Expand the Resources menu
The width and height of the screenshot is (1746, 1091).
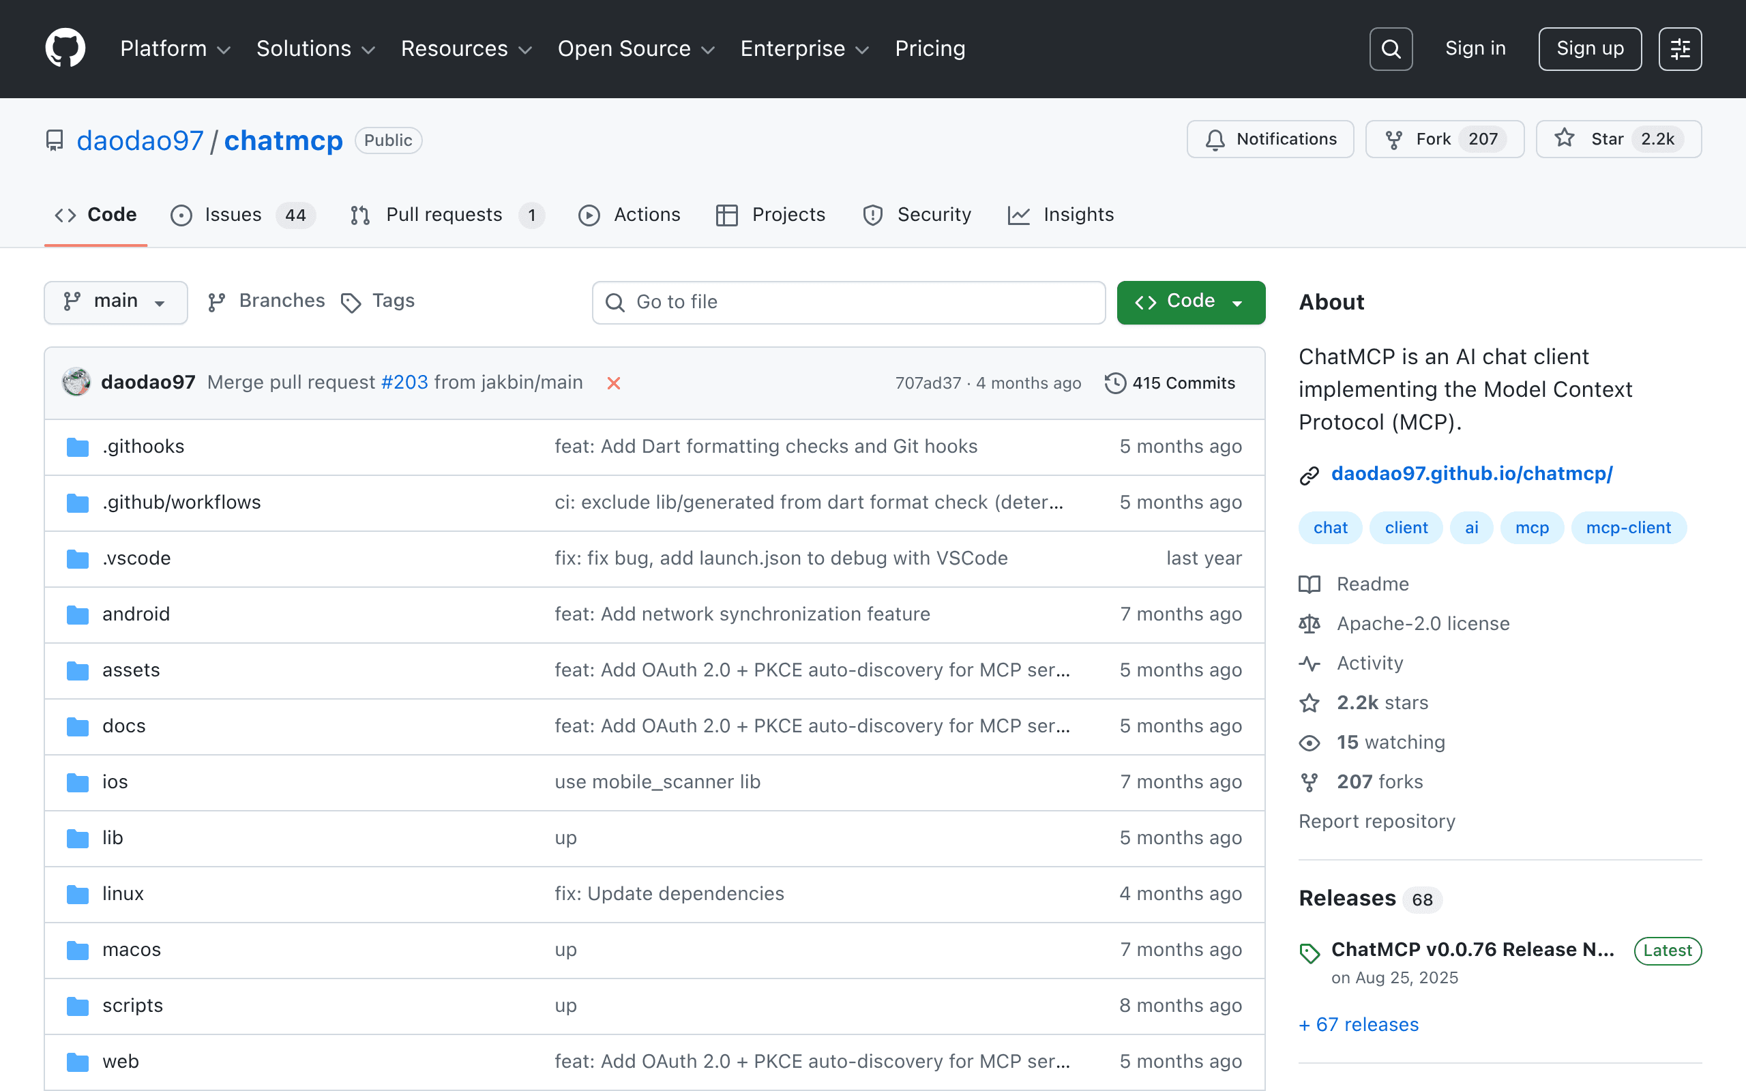[x=466, y=48]
